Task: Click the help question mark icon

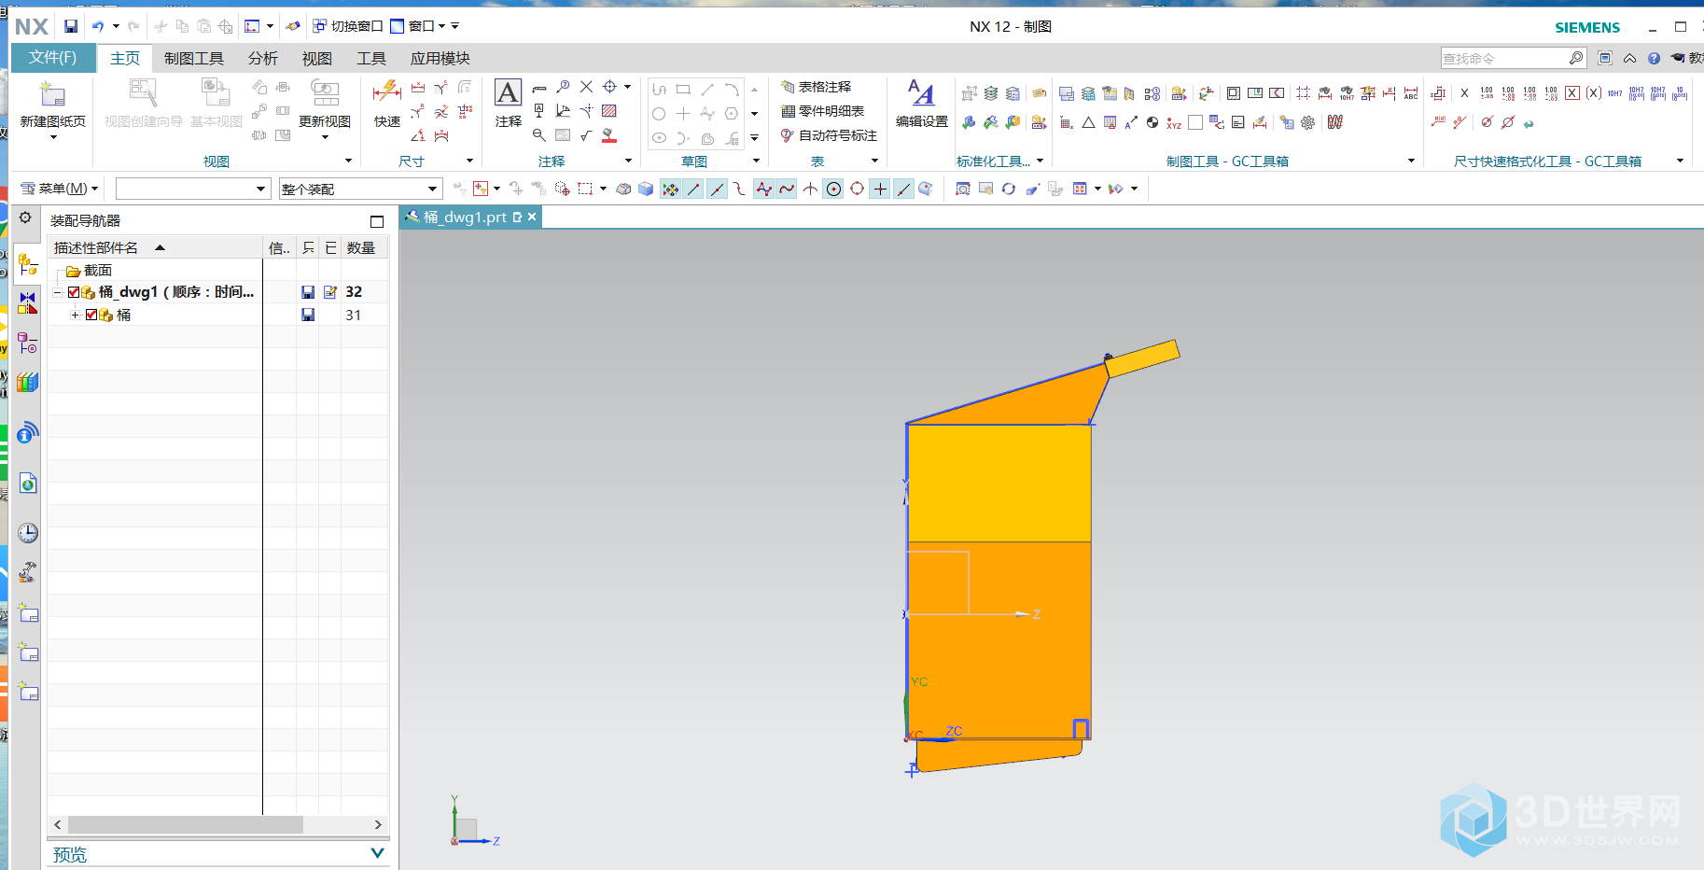Action: coord(1654,58)
